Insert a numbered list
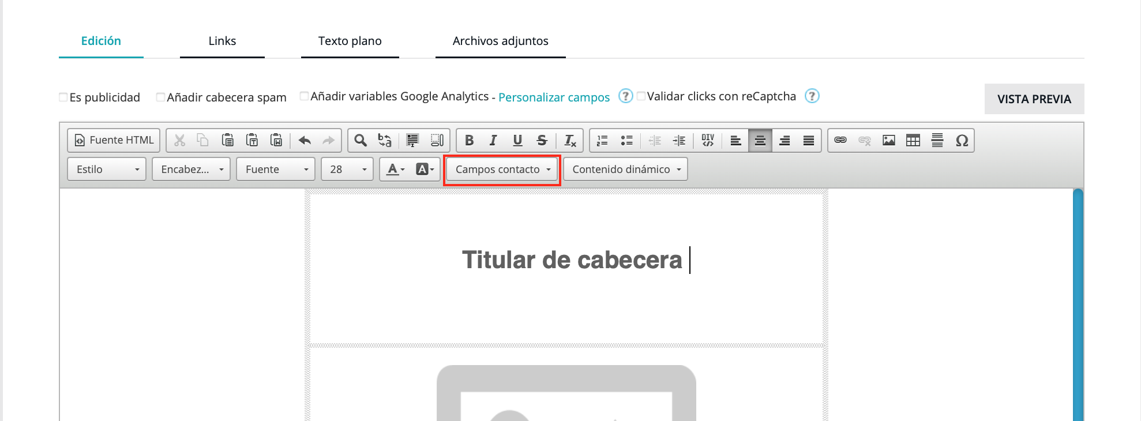1141x421 pixels. point(602,140)
